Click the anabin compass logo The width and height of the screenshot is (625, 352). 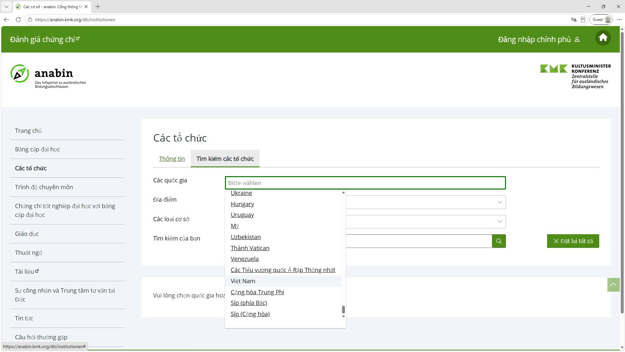coord(48,76)
